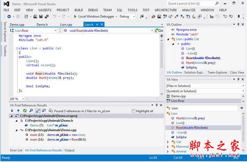Screen dimensions: 247x162
Task: Click the find magnifier in references toolbar
Action: [x=31, y=111]
